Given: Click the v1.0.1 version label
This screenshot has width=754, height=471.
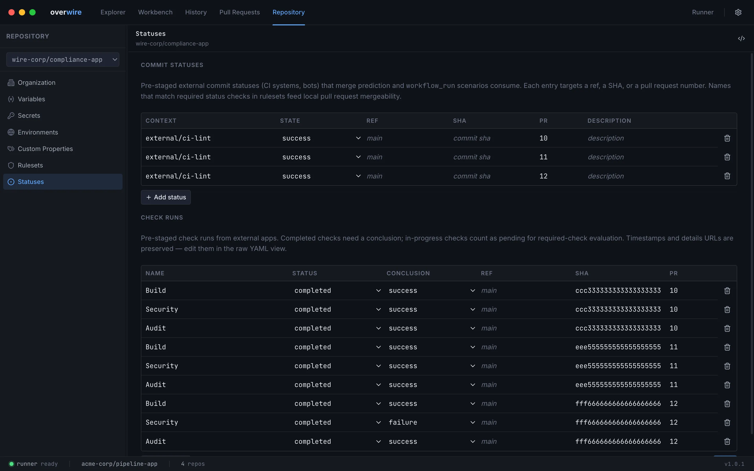Looking at the screenshot, I should click(734, 464).
